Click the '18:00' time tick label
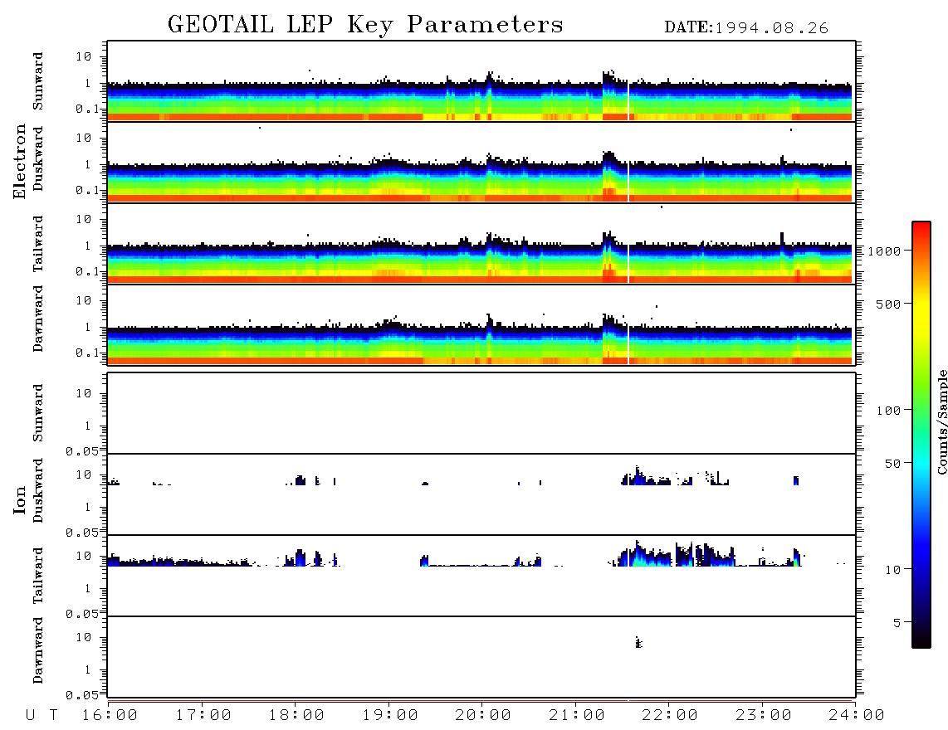The width and height of the screenshot is (948, 730). pos(296,716)
